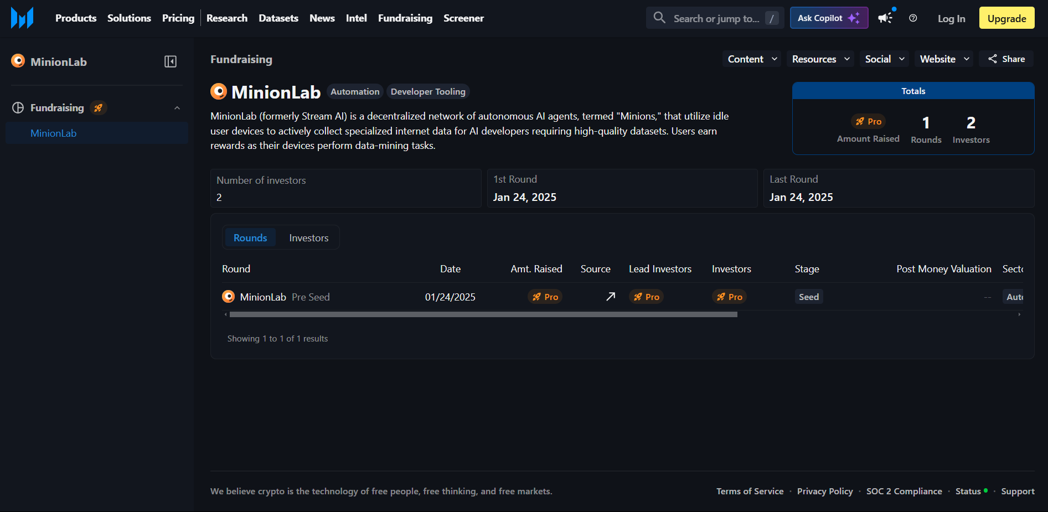
Task: Collapse the sidebar panel icon
Action: click(x=171, y=61)
